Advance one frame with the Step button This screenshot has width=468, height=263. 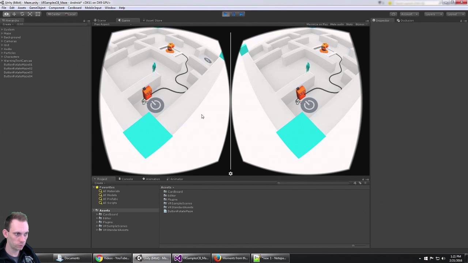pyautogui.click(x=241, y=14)
